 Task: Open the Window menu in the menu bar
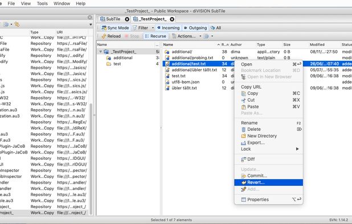[62, 3]
